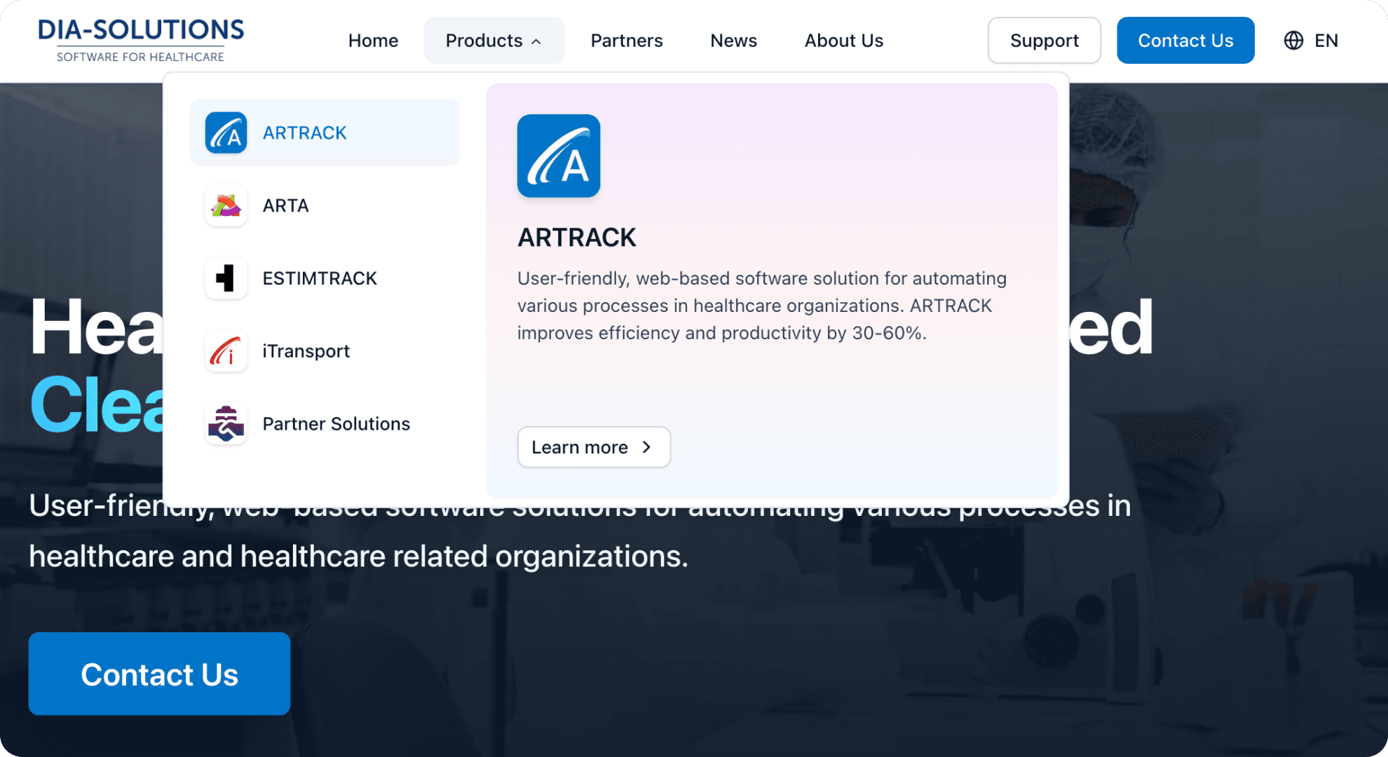
Task: Click the ARTA product icon
Action: (226, 205)
